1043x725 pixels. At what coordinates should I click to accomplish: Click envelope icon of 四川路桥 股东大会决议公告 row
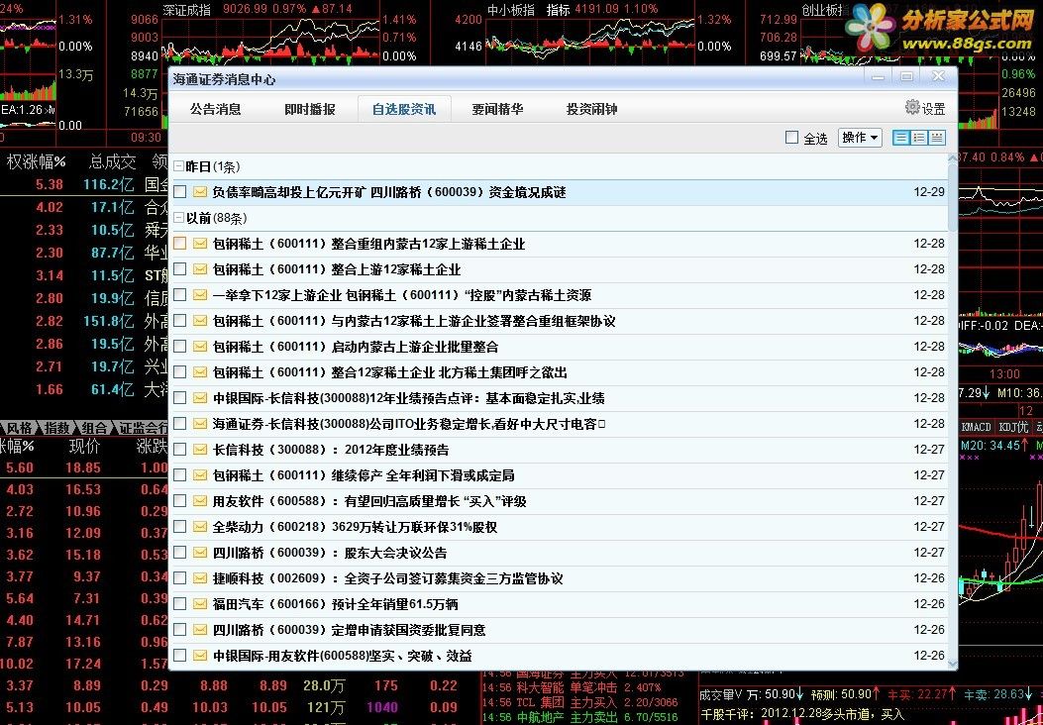(x=200, y=552)
